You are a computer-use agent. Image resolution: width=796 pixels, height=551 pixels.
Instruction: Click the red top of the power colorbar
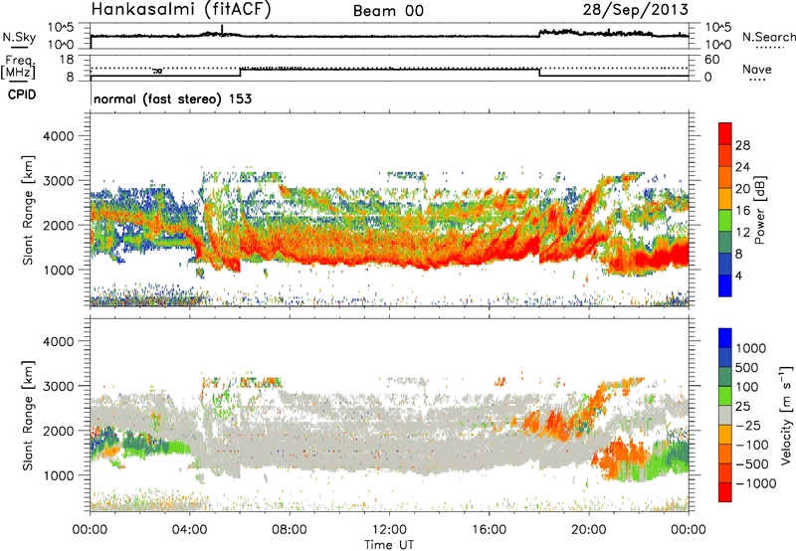pyautogui.click(x=725, y=133)
